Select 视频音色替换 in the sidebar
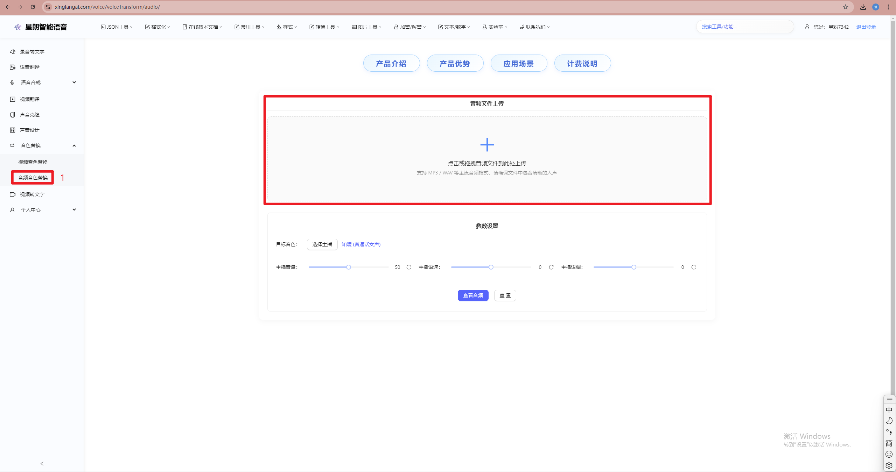The width and height of the screenshot is (896, 472). click(x=33, y=162)
